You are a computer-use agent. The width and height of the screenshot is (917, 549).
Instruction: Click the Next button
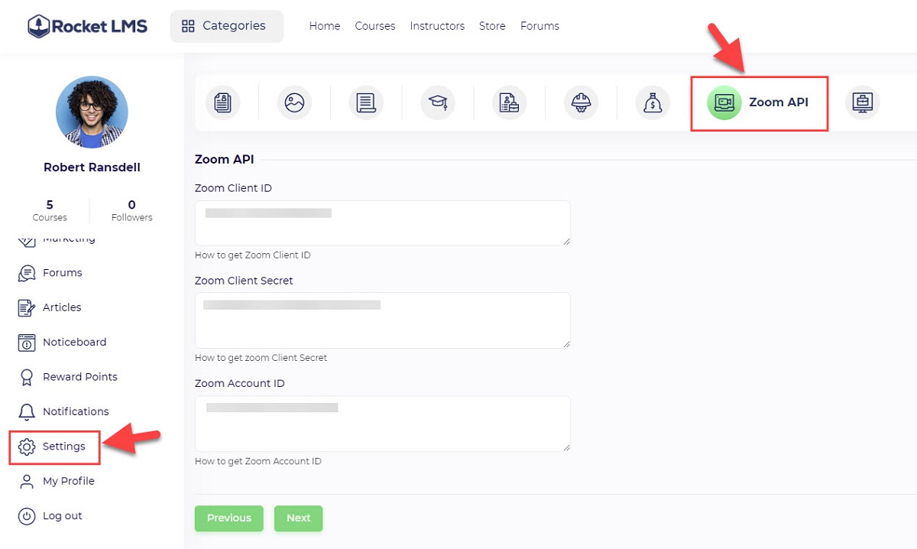298,518
